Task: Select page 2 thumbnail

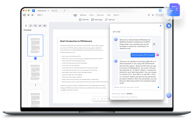Action: (35, 72)
